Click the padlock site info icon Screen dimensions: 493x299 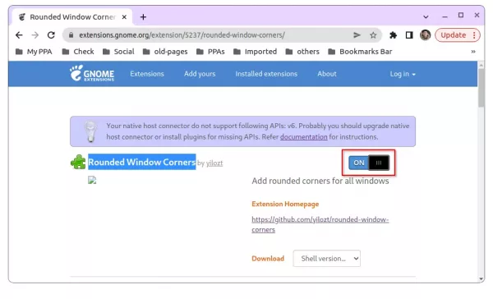[x=71, y=35]
